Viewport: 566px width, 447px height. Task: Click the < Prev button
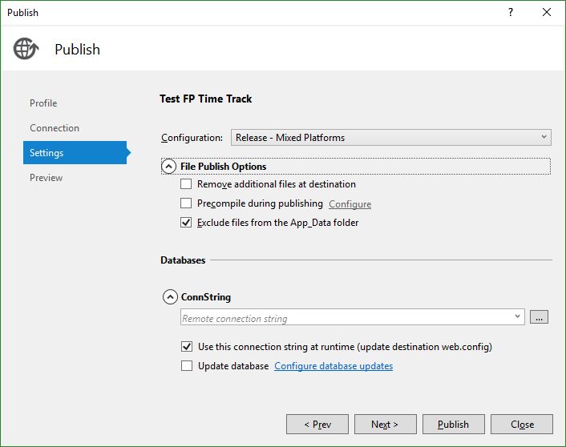(x=317, y=425)
